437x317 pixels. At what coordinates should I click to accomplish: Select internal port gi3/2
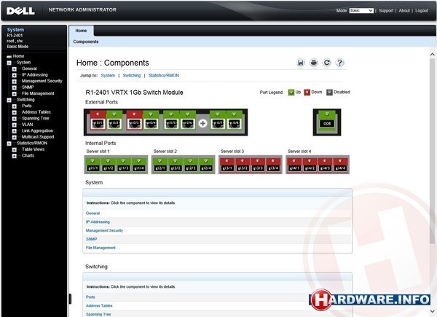243,165
